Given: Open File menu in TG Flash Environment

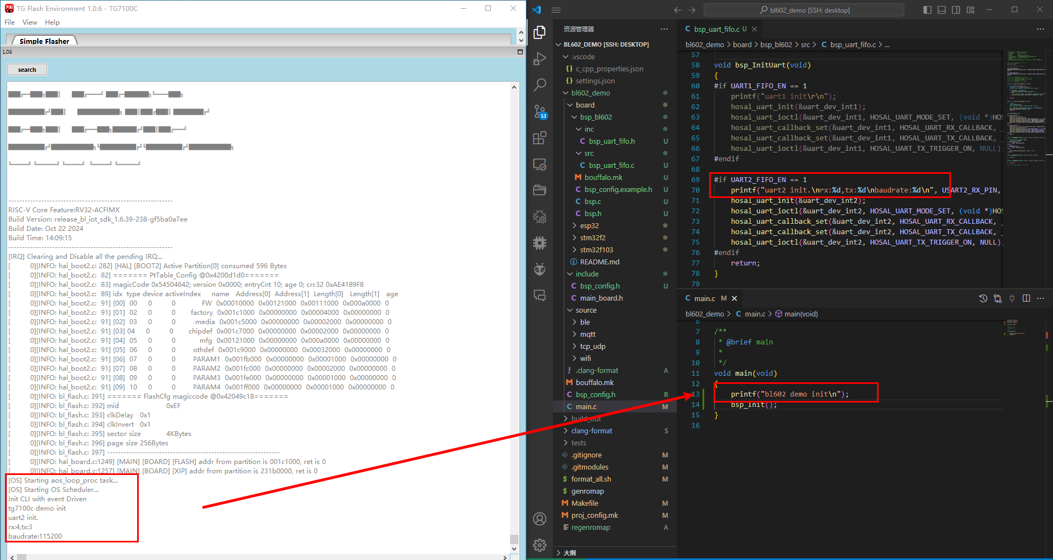Looking at the screenshot, I should 10,22.
